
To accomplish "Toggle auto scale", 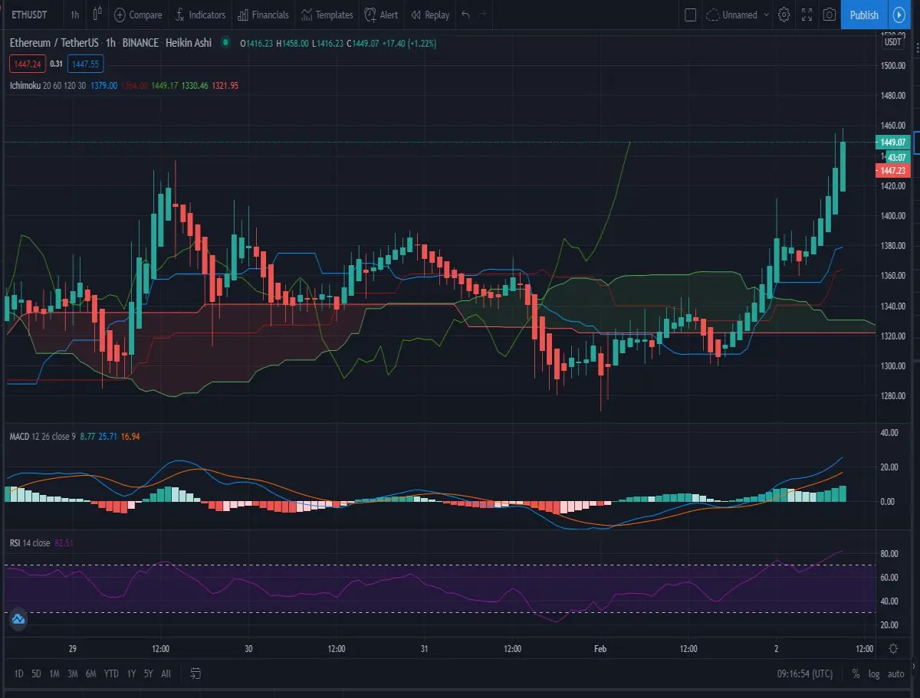I will 895,673.
